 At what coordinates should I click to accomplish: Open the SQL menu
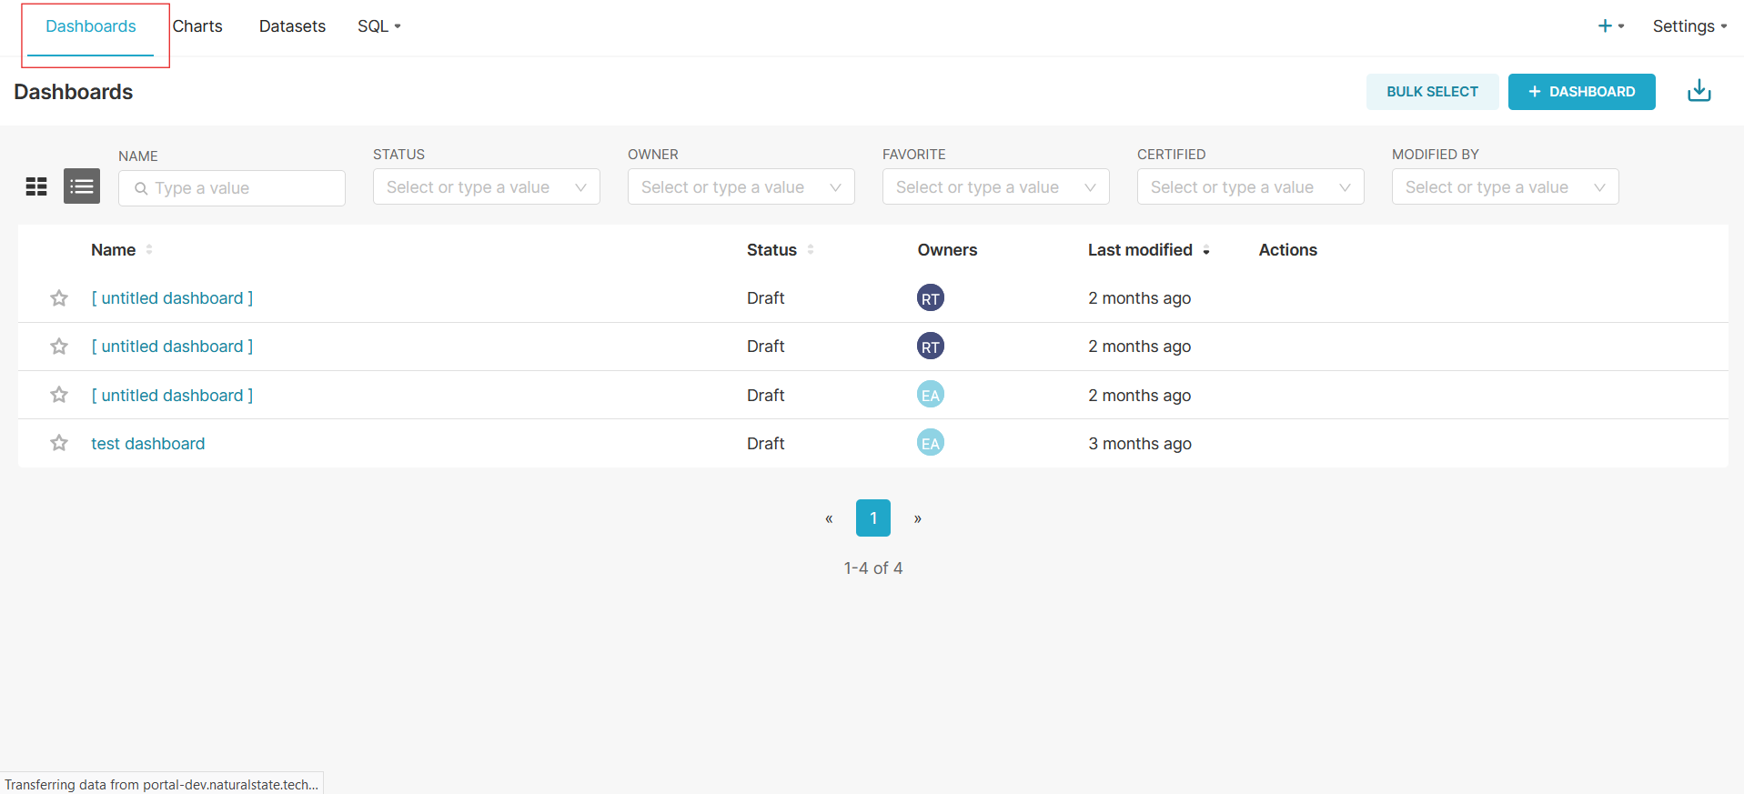pyautogui.click(x=378, y=26)
